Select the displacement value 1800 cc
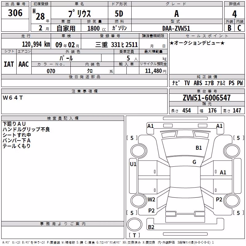Image resolution: width=246 pixels, height=246 pixels. click(x=97, y=28)
